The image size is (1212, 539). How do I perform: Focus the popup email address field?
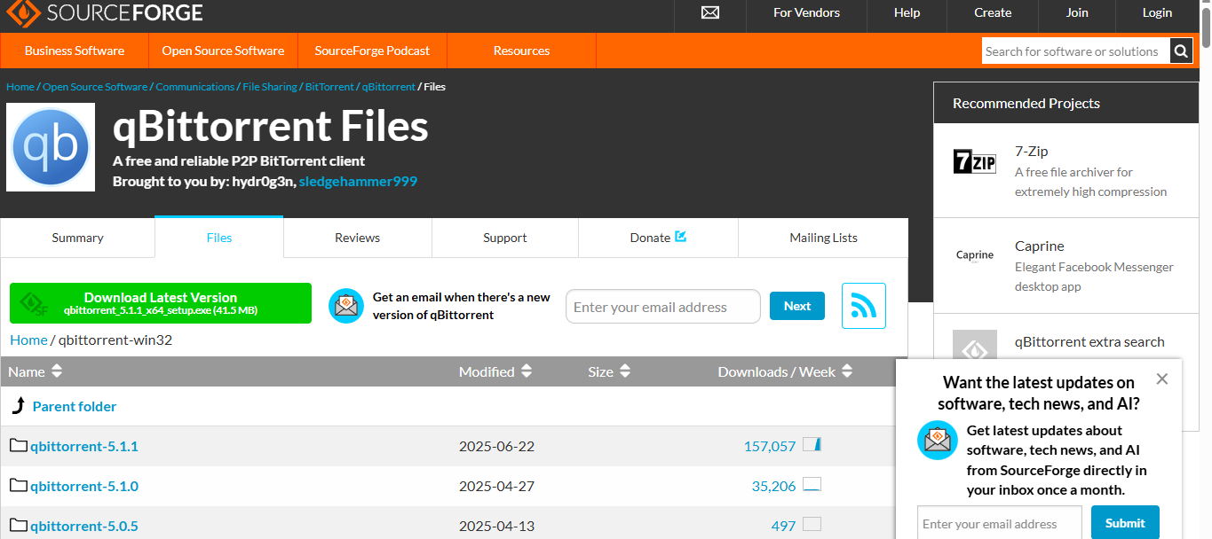pyautogui.click(x=1000, y=523)
